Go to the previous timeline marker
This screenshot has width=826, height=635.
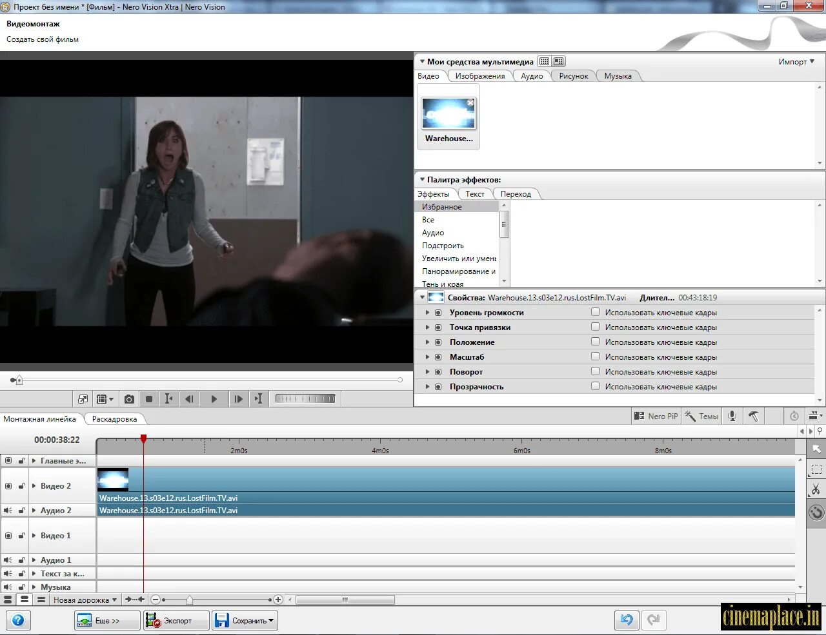[x=802, y=431]
